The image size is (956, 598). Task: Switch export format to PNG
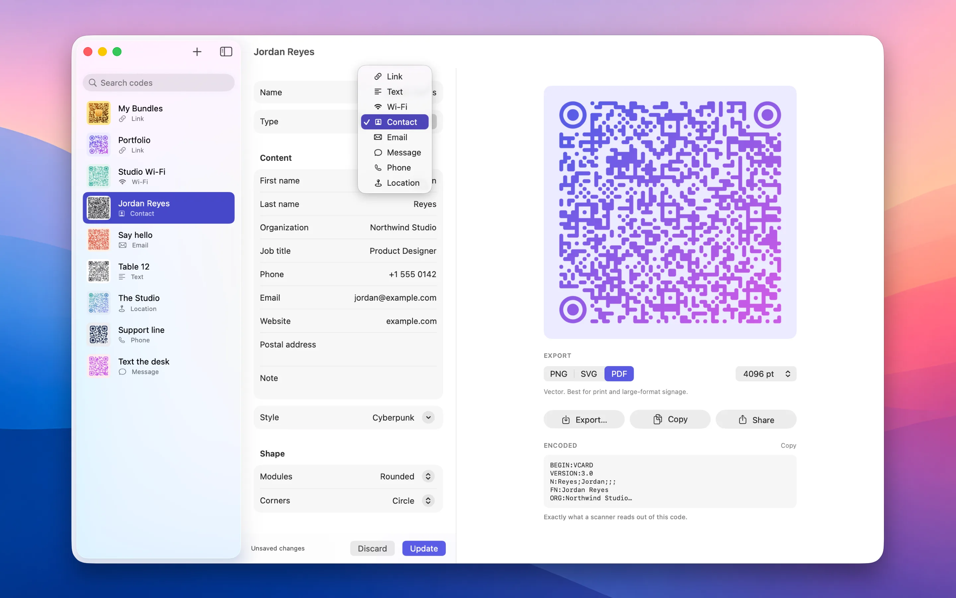click(x=559, y=374)
